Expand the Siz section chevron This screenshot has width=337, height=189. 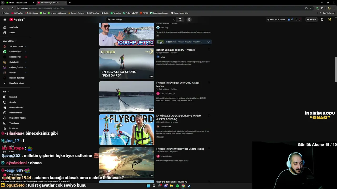tap(8, 92)
